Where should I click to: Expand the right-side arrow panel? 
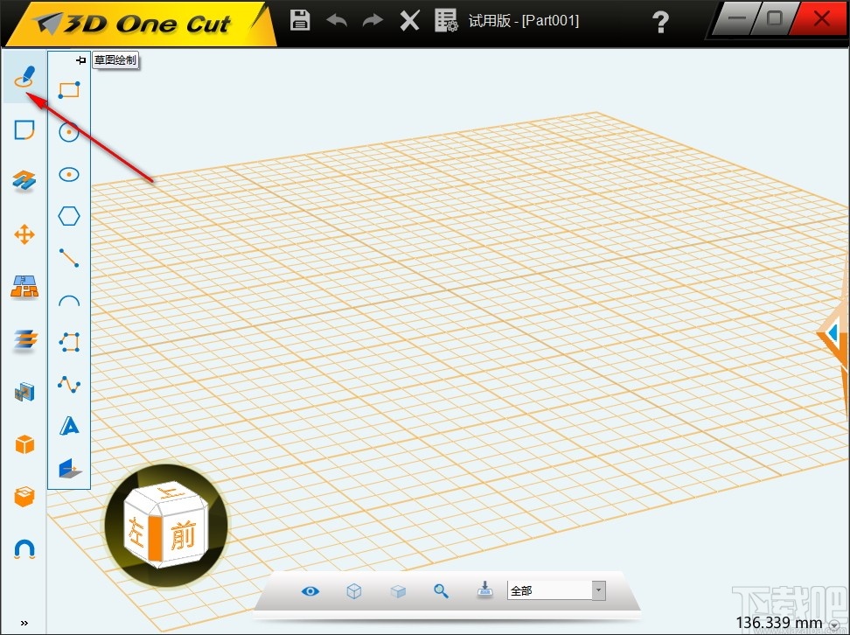[832, 333]
